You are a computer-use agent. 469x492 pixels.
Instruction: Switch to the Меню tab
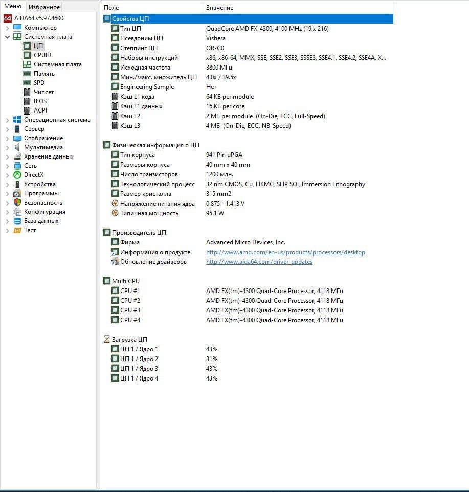pyautogui.click(x=13, y=6)
